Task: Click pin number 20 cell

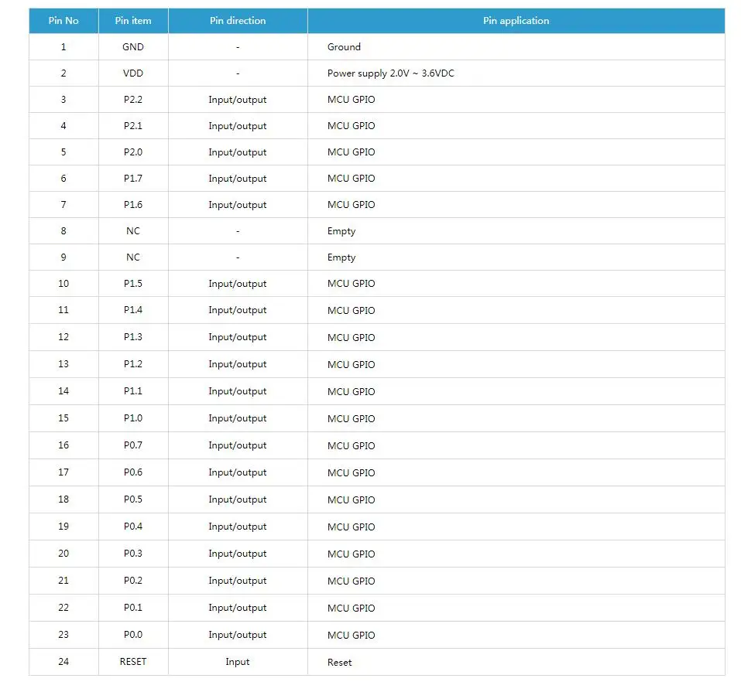Action: coord(63,554)
